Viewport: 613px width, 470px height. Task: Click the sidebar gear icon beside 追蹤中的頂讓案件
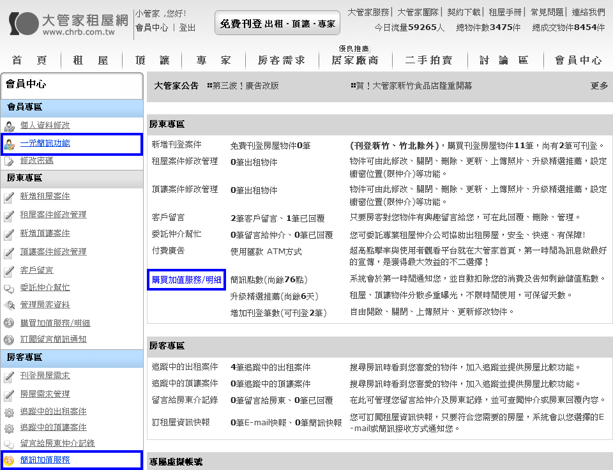(10, 428)
